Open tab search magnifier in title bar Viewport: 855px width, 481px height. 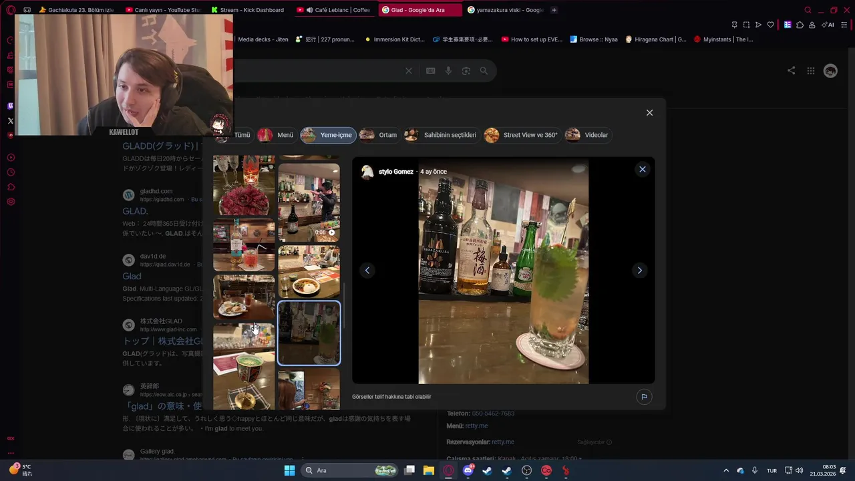tap(808, 10)
